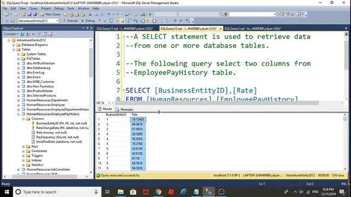Click the Parse query checkmark icon
Image resolution: width=351 pixels, height=197 pixels.
click(x=105, y=21)
